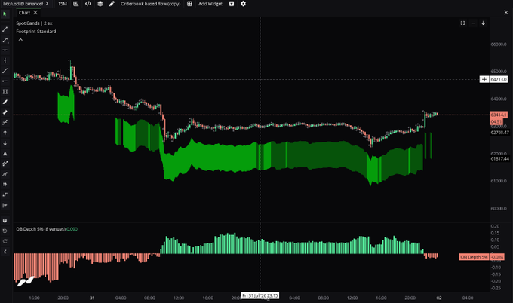Select the horizontal line tool
Viewport: 513px width, 303px height.
5,50
